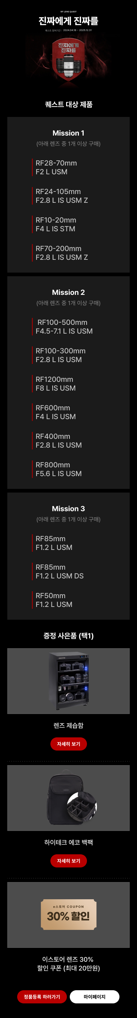Open the 마이페이지 button

94,996
